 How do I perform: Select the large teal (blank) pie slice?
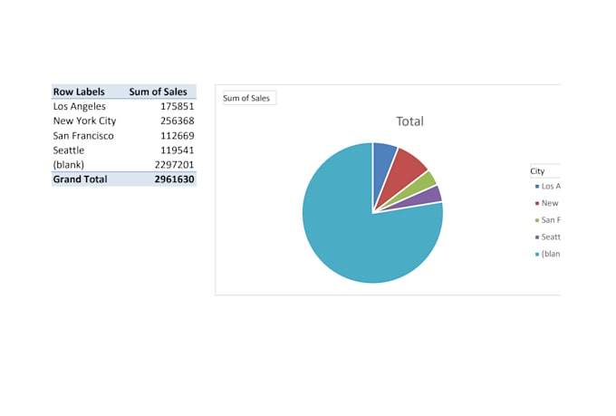pyautogui.click(x=353, y=236)
